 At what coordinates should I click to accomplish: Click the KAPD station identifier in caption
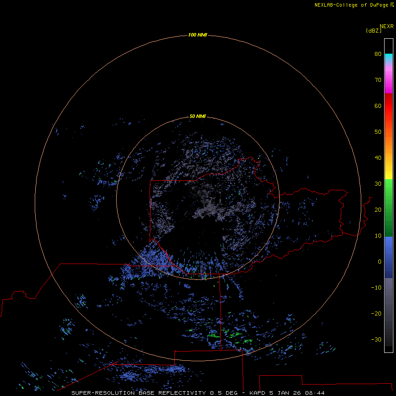[x=257, y=393]
